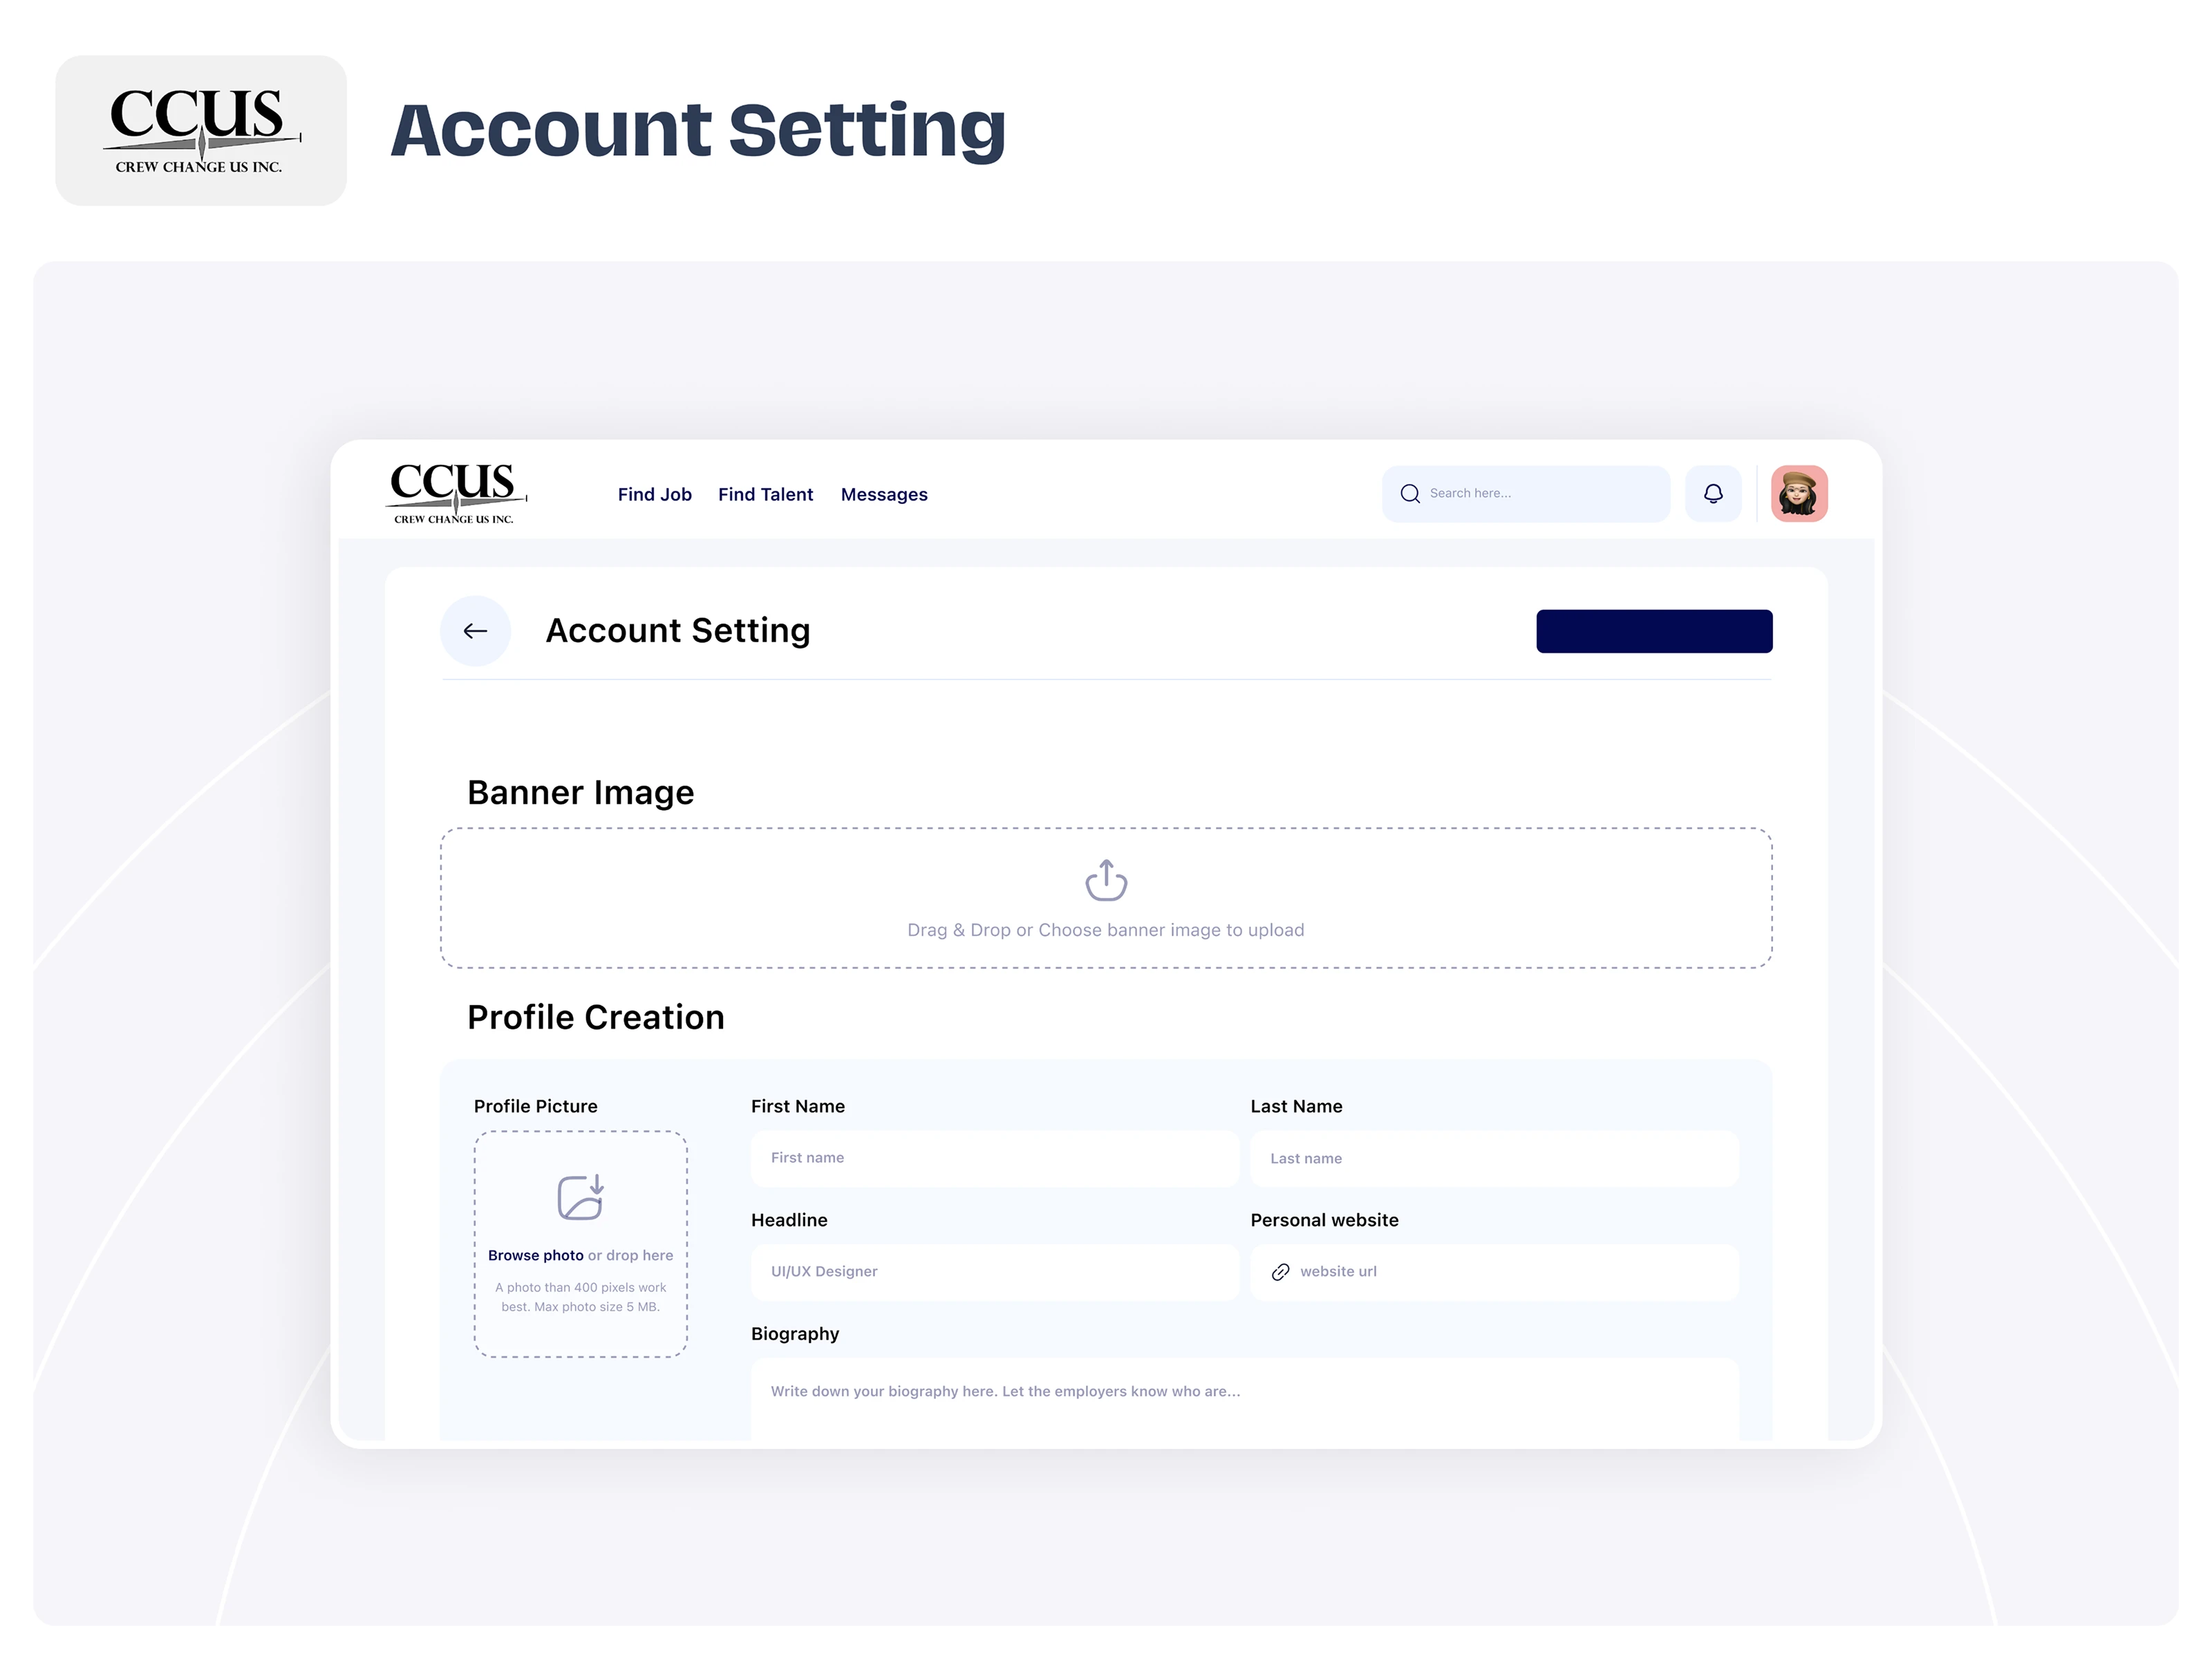
Task: Click the First name input field
Action: tap(995, 1158)
